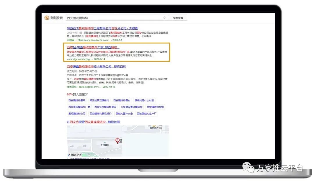Click the 考拉音乐 label on the map
Viewport: 314px width, 182px height.
(x=105, y=145)
